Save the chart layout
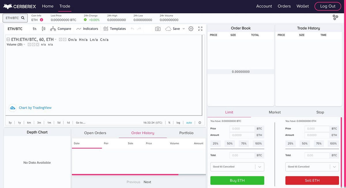Screen dimensions: 346x188 click(x=172, y=29)
